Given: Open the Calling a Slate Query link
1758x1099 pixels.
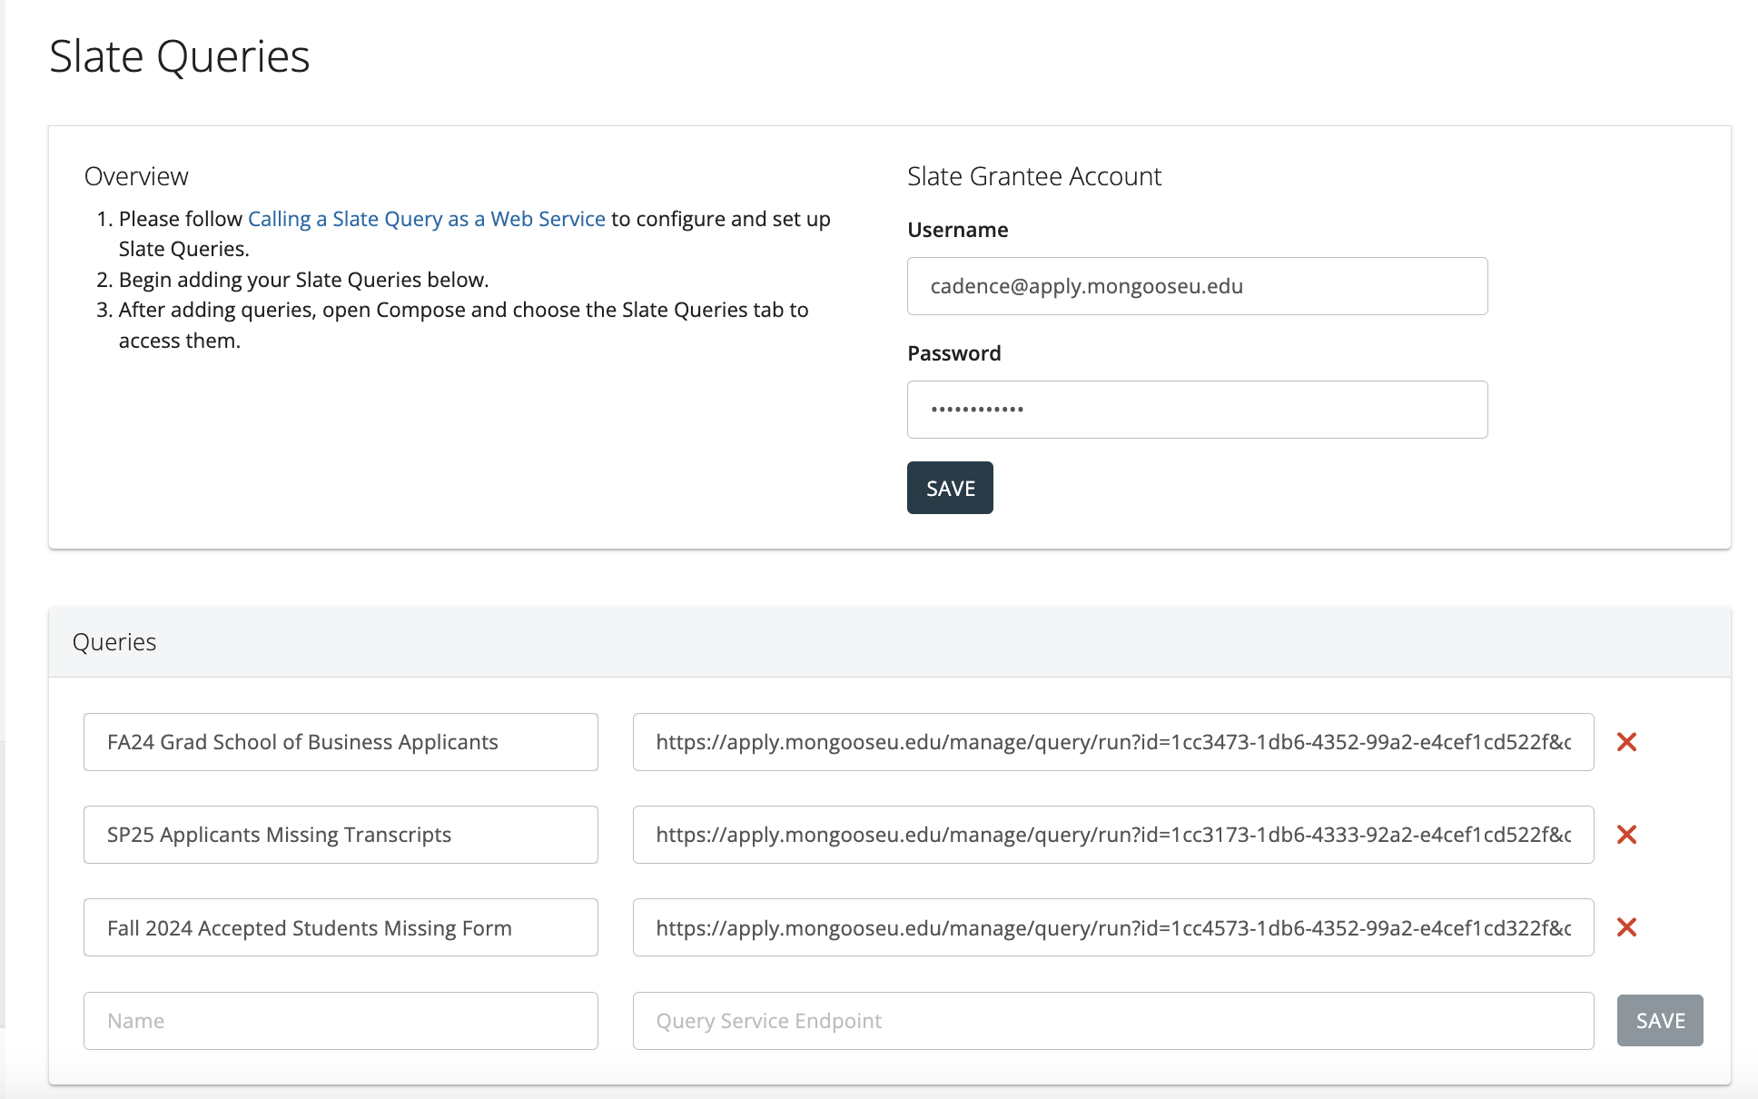Looking at the screenshot, I should pos(426,219).
